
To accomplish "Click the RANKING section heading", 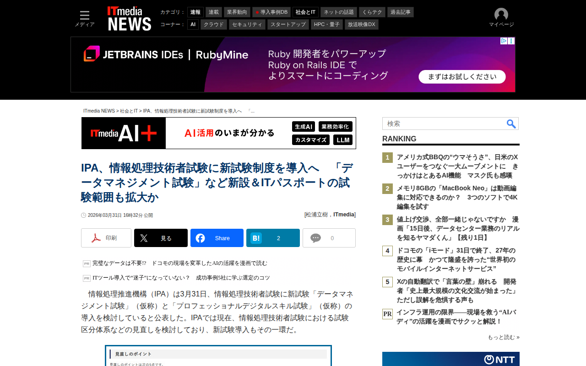I will coord(399,139).
